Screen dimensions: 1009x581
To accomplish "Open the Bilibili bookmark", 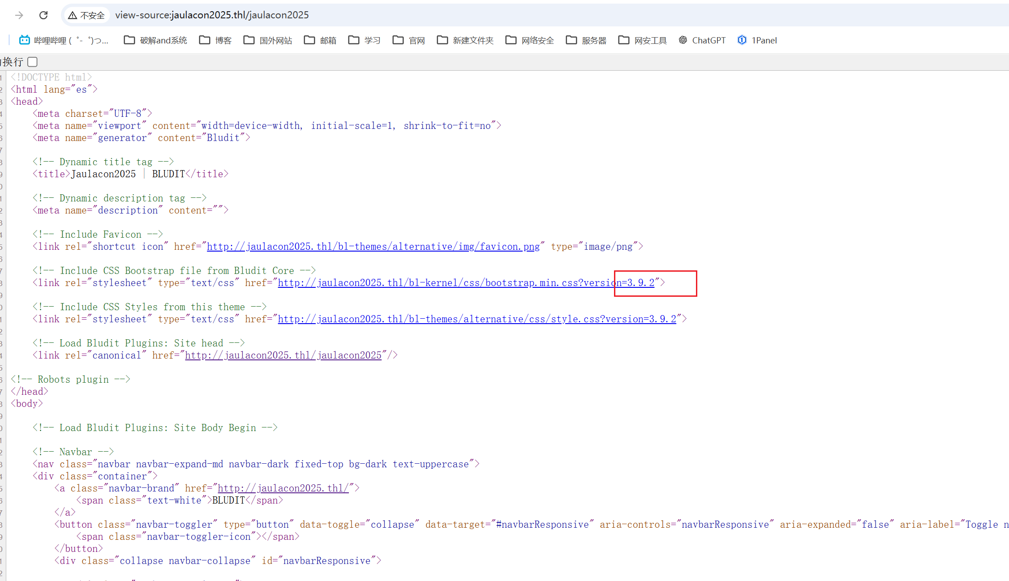I will coord(64,40).
